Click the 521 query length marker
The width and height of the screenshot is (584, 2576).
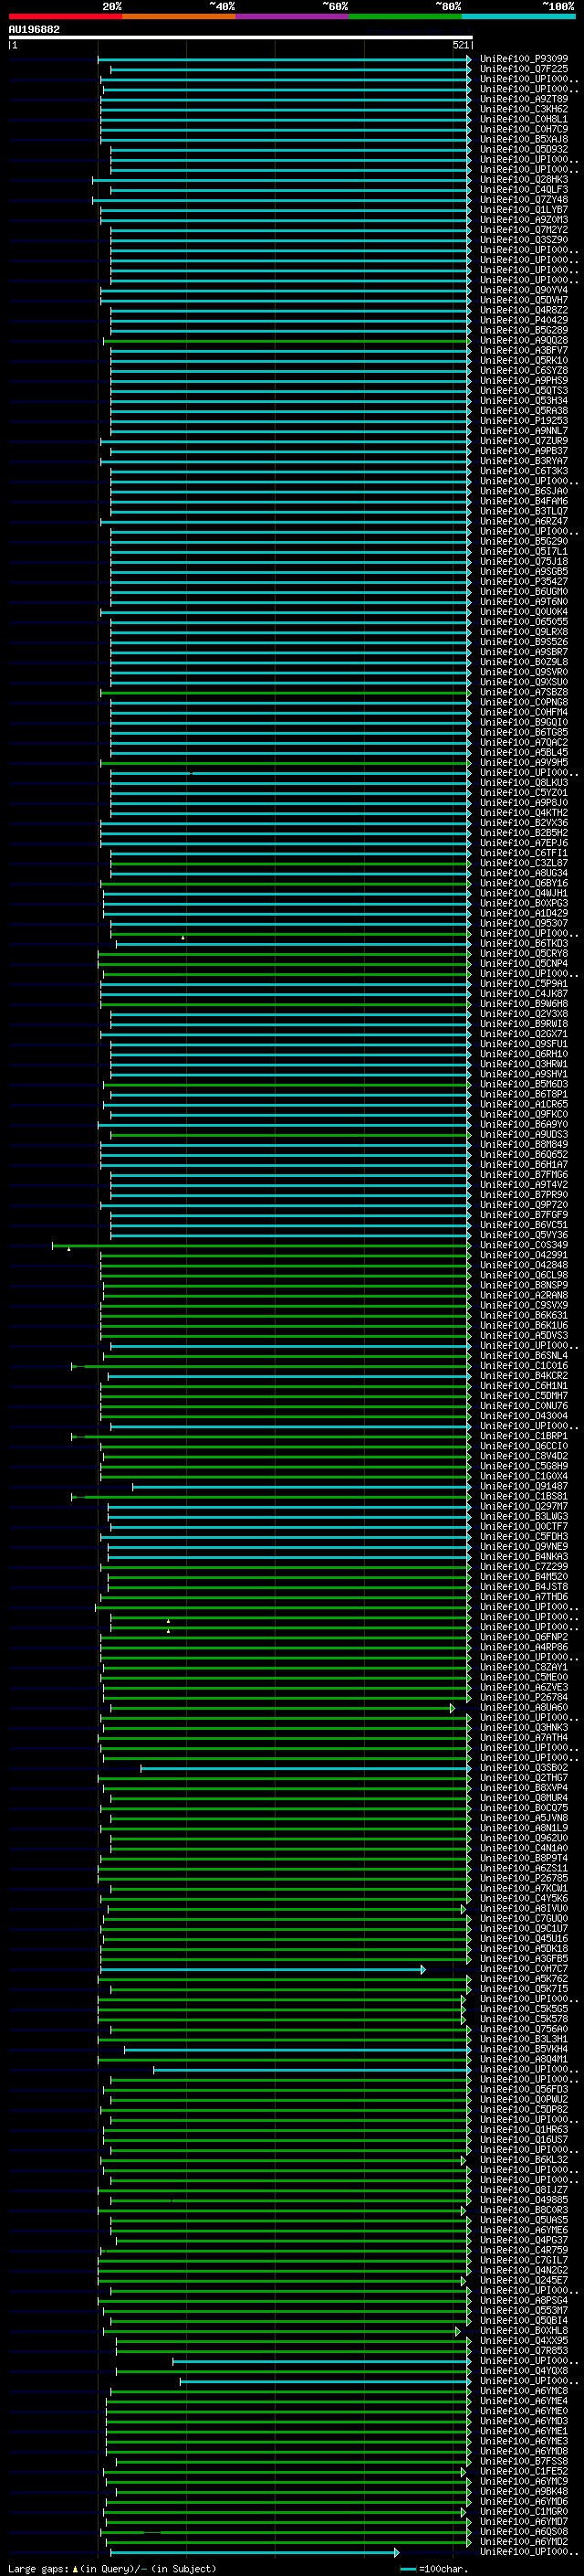460,45
